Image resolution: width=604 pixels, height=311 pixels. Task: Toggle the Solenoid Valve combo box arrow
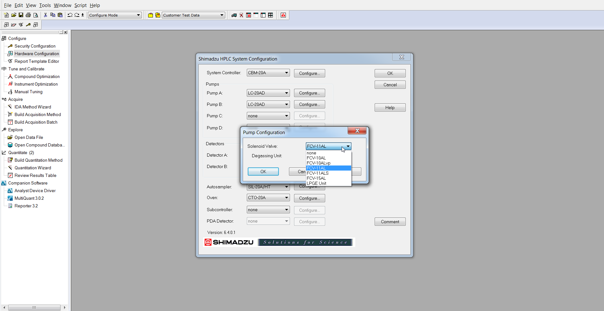click(348, 146)
